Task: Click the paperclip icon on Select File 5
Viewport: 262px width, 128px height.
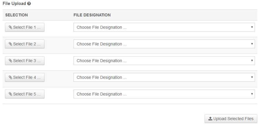Action: coord(11,94)
